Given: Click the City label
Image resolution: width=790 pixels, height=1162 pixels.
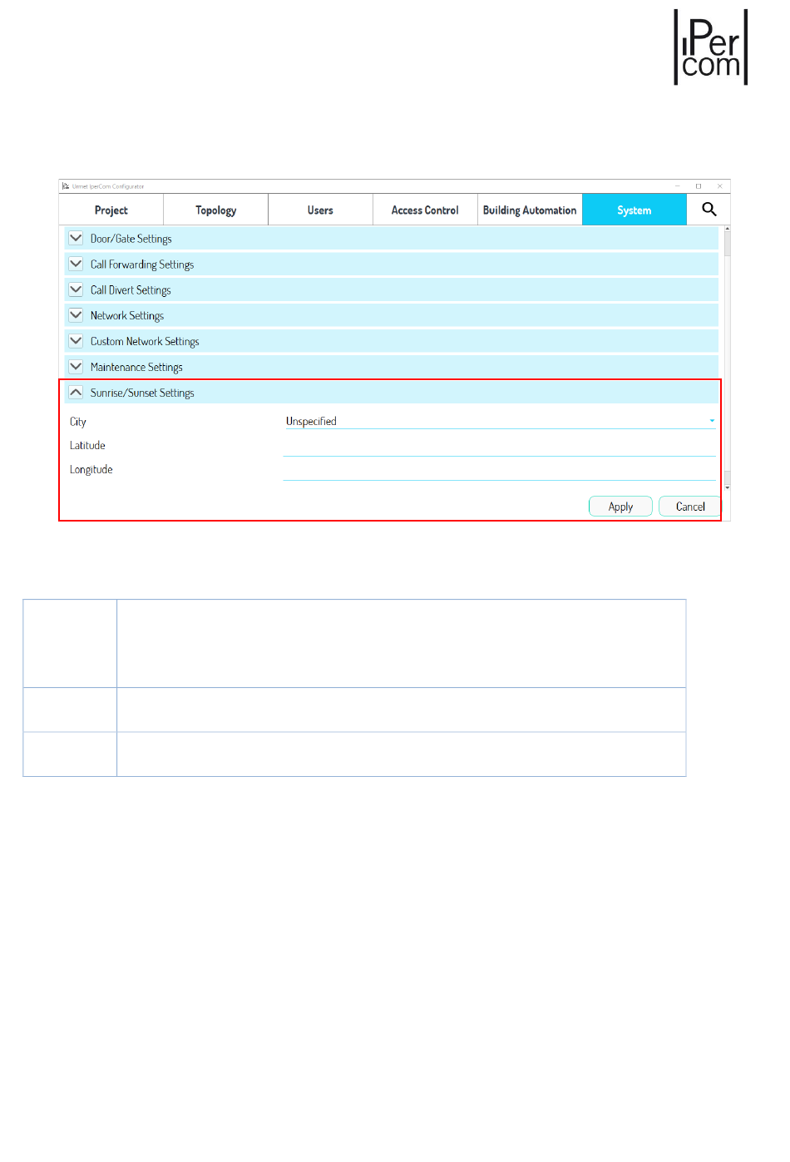Looking at the screenshot, I should (x=78, y=422).
